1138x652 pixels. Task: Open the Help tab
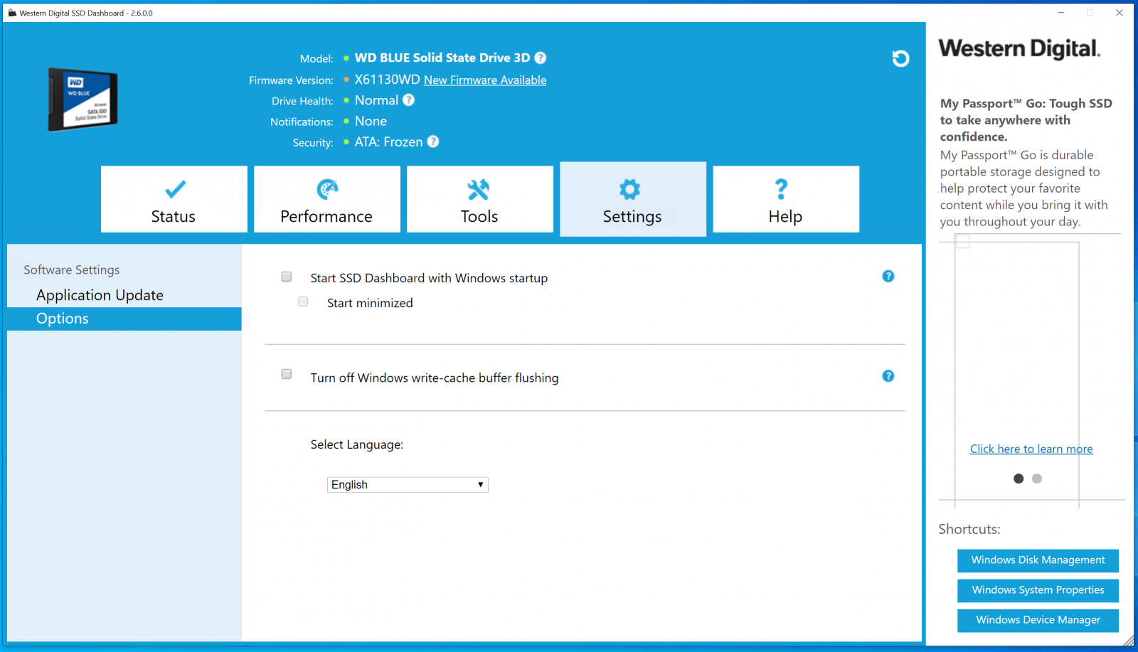[785, 200]
